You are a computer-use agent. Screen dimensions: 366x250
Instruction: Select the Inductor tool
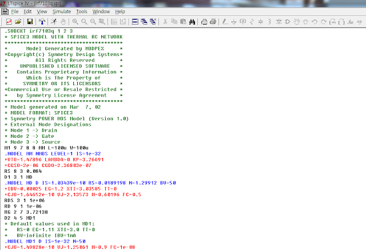pyautogui.click(x=269, y=22)
